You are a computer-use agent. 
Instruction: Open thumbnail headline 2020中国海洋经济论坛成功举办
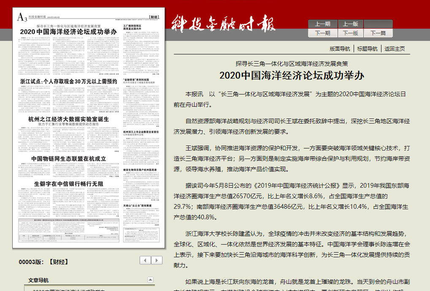coord(68,32)
